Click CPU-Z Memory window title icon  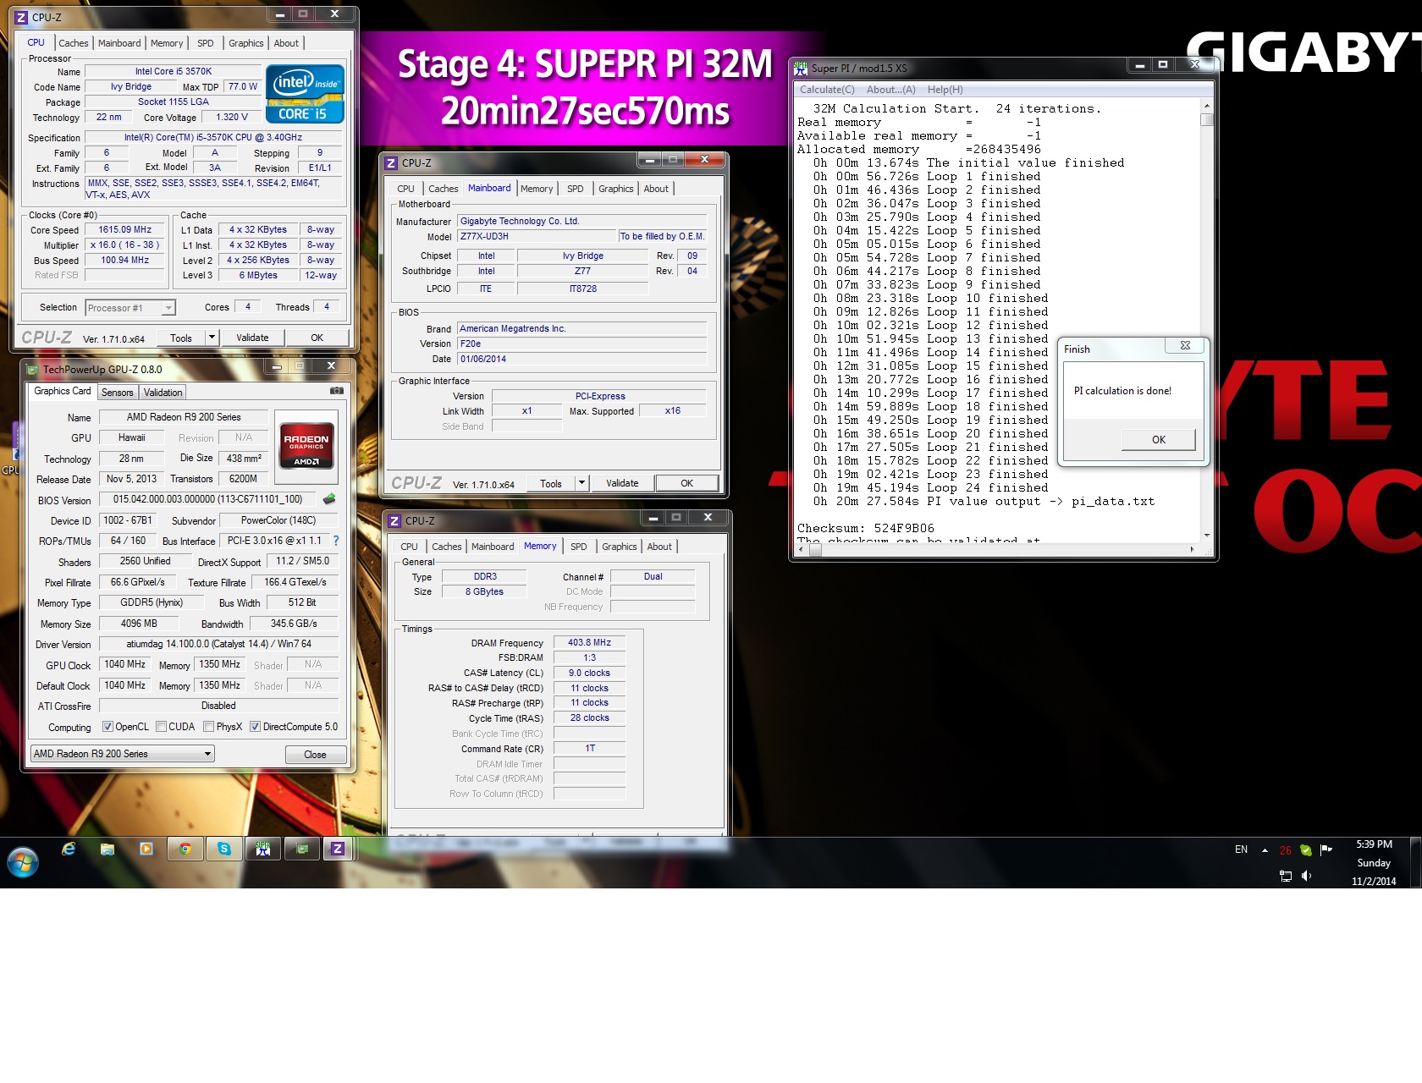click(x=394, y=520)
